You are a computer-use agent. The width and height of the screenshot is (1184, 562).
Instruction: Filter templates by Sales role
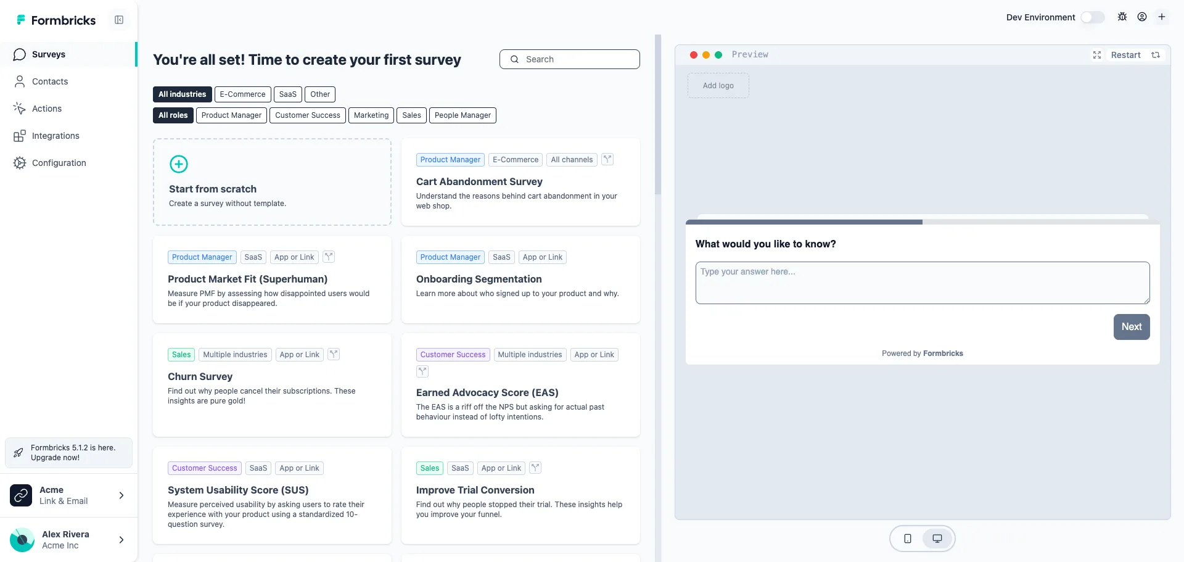[411, 115]
